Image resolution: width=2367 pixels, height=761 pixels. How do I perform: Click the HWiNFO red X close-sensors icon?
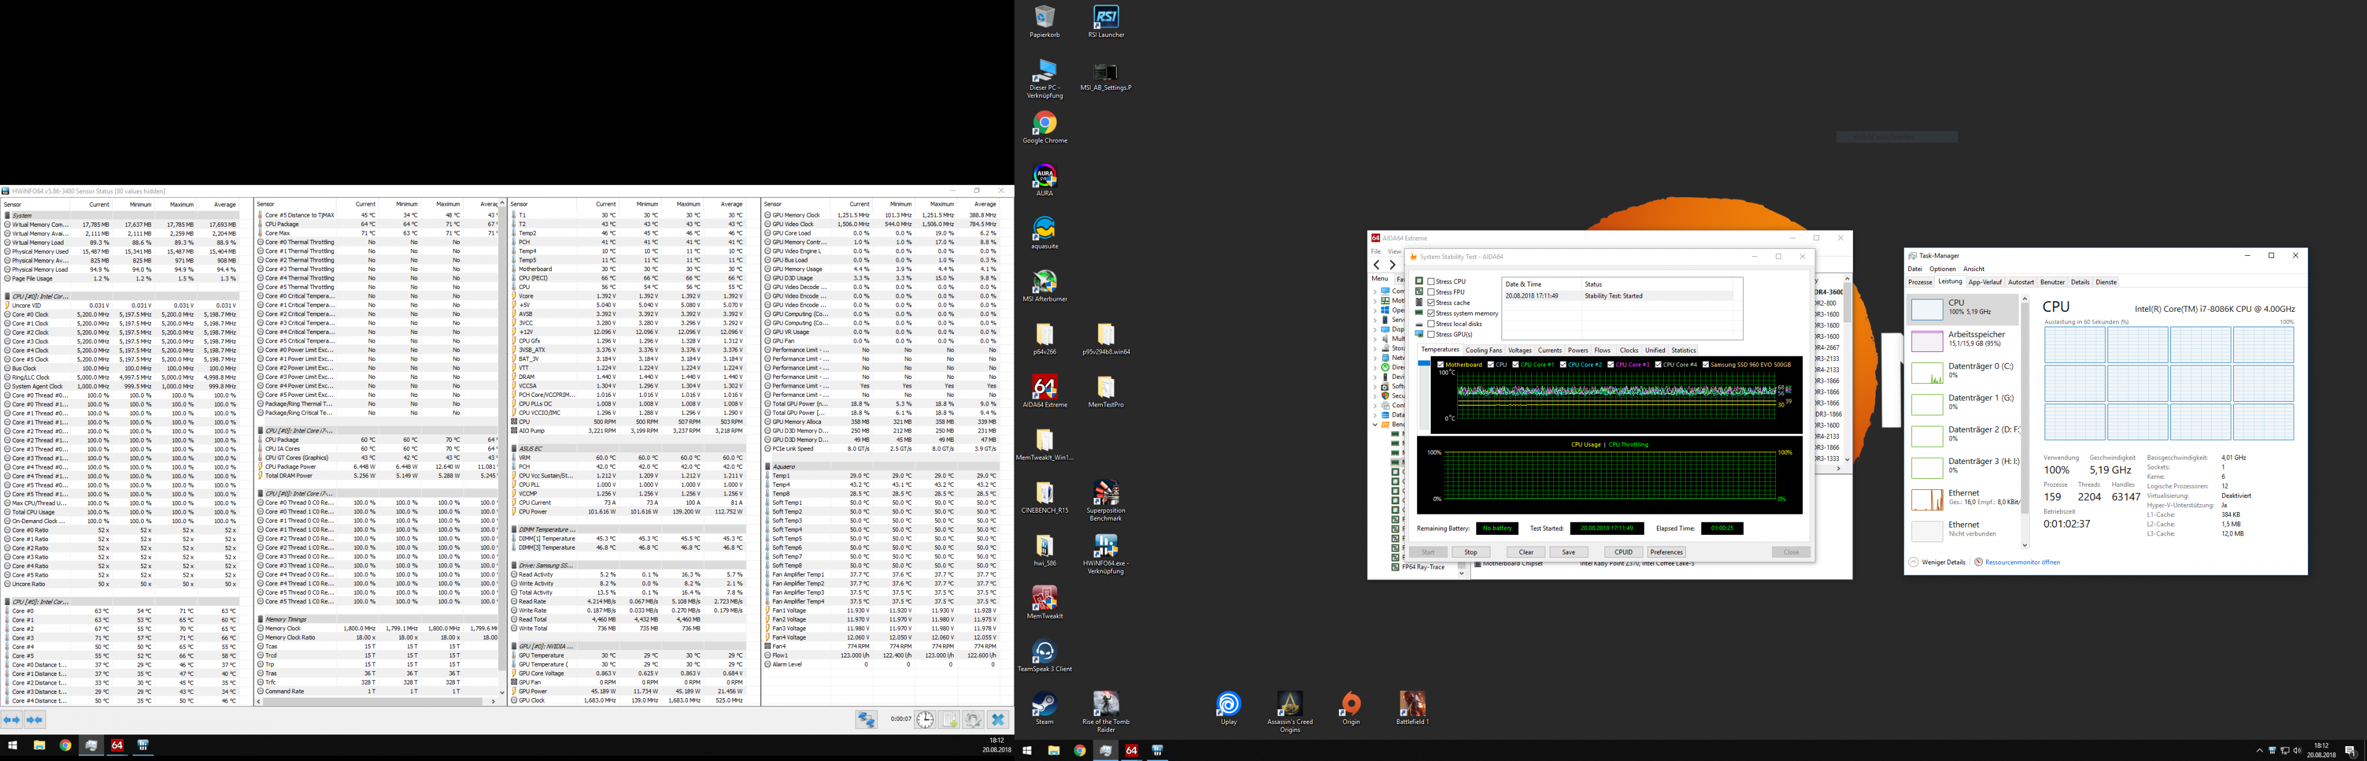click(x=999, y=720)
